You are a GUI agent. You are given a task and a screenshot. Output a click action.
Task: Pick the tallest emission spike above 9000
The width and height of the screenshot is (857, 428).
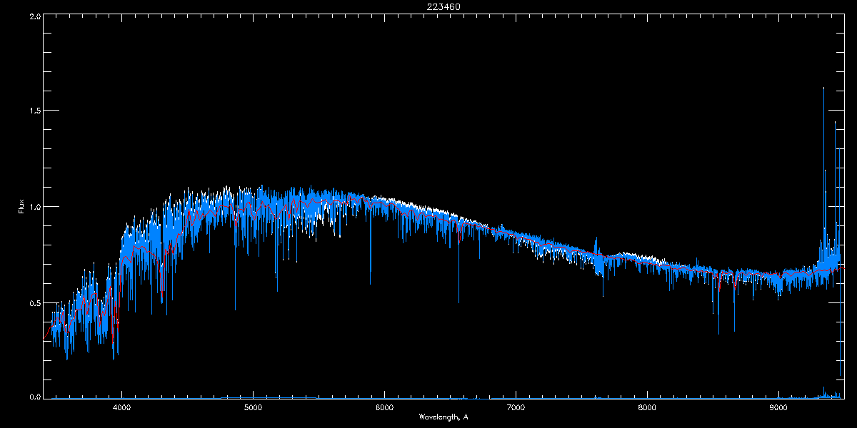click(x=823, y=89)
